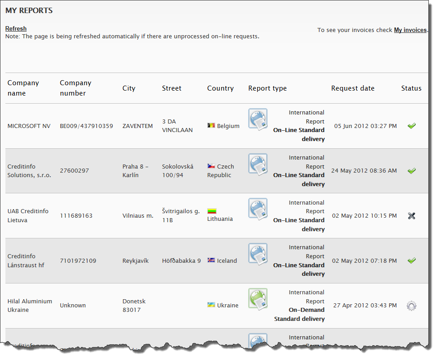Click the green checkmark status for Microsoft NV
The width and height of the screenshot is (436, 361).
coord(411,126)
